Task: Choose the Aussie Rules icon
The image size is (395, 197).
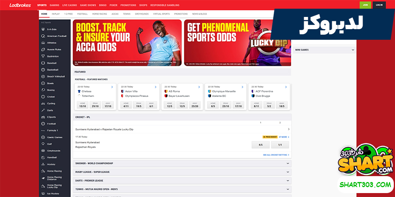Action: 43,50
